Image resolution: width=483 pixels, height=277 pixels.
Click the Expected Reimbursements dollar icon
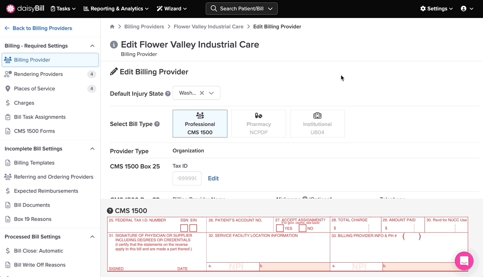[8, 191]
